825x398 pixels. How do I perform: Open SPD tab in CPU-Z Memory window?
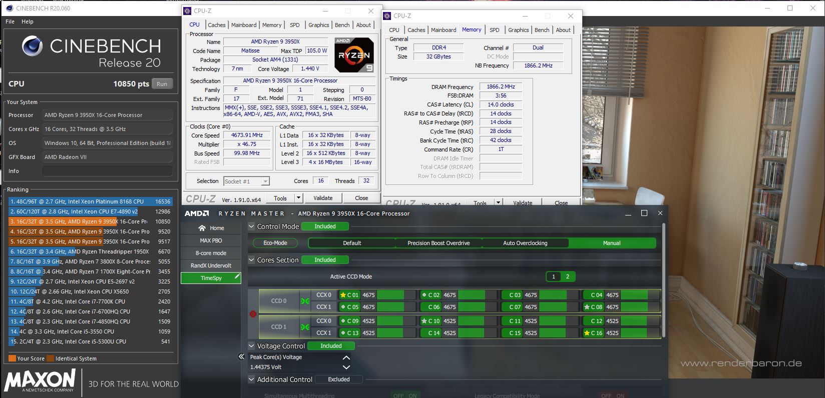click(495, 30)
